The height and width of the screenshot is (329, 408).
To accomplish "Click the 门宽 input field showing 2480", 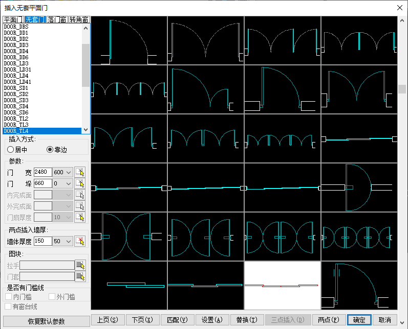I will (43, 172).
